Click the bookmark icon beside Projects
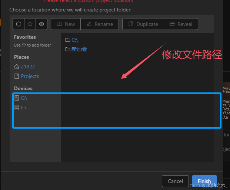The height and width of the screenshot is (190, 230). [x=17, y=76]
